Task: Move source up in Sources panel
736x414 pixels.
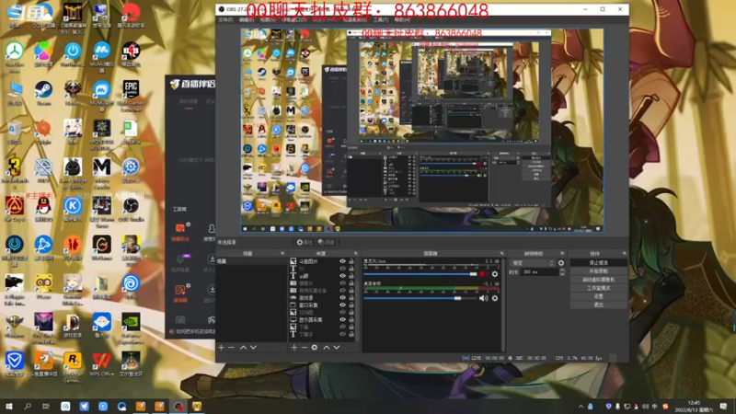Action: [x=327, y=348]
